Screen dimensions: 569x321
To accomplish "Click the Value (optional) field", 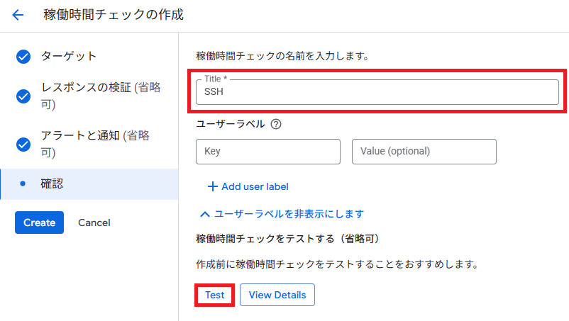I will [x=424, y=151].
